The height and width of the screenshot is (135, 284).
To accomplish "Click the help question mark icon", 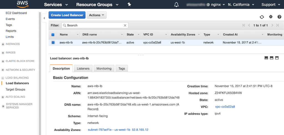I will click(x=280, y=17).
